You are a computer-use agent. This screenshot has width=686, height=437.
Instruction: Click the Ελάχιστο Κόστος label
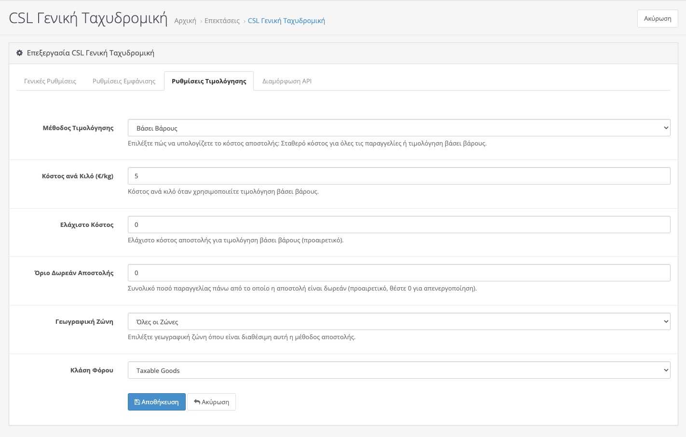(x=87, y=225)
